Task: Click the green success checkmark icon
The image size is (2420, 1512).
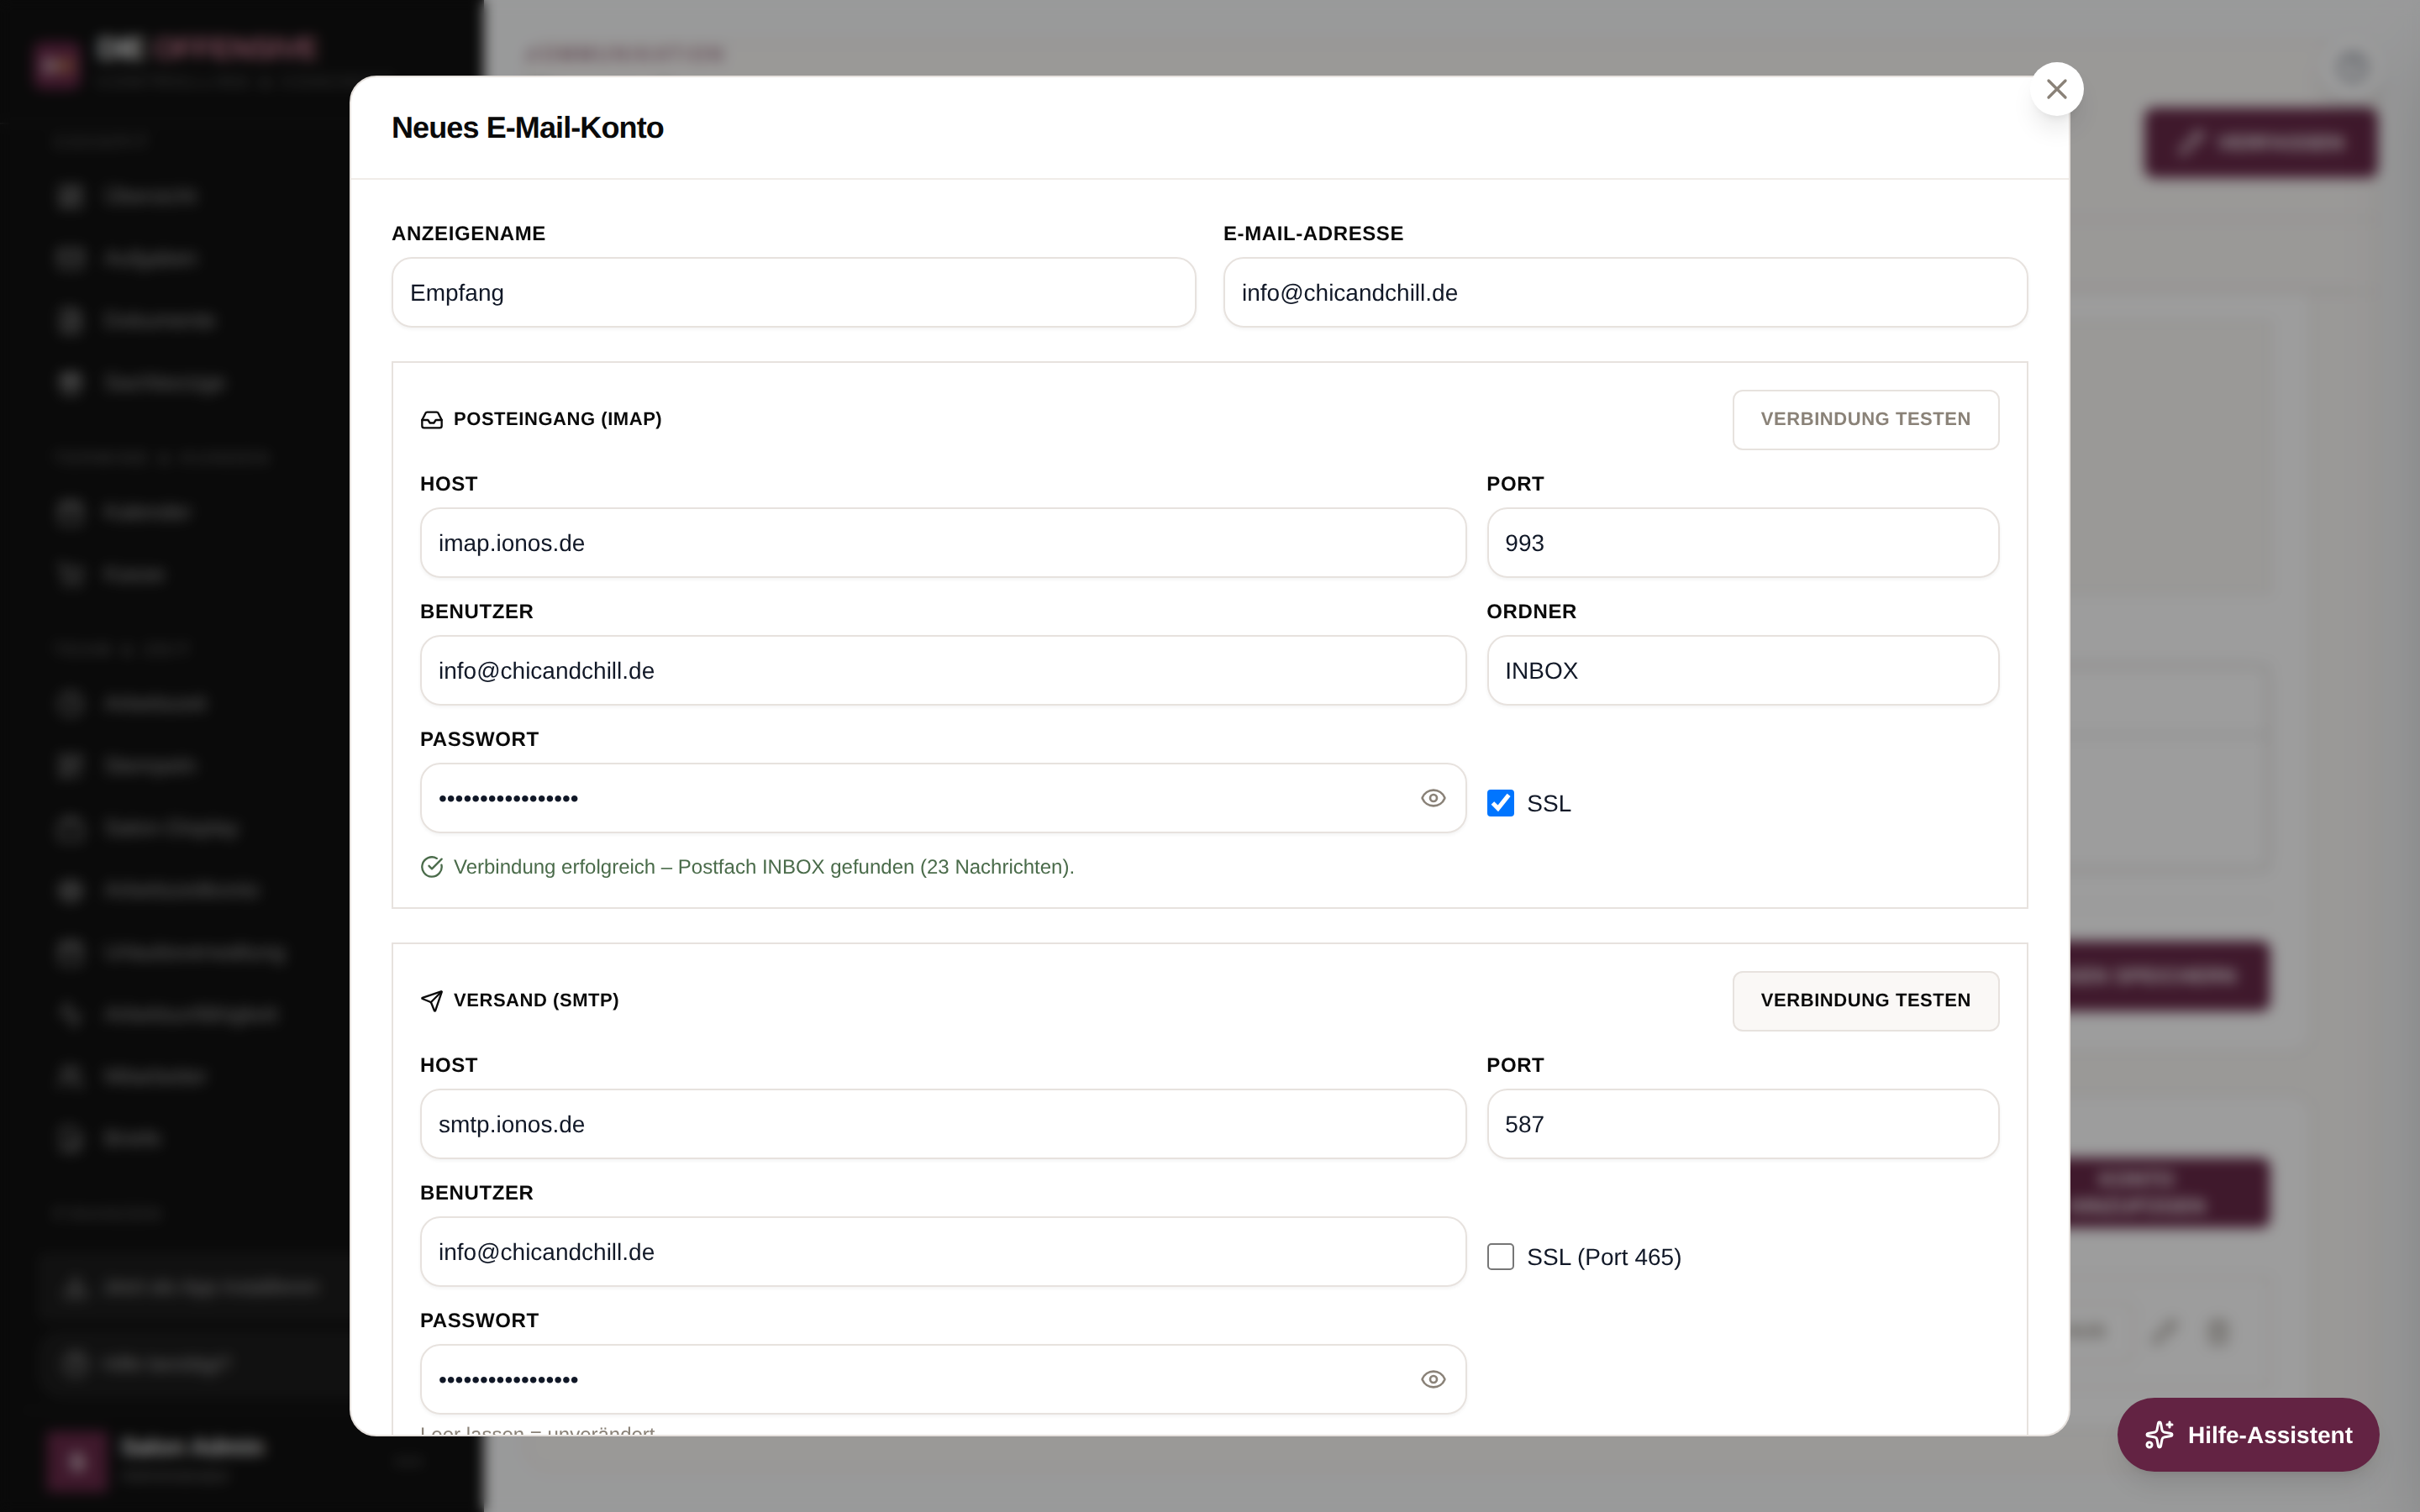Action: tap(432, 867)
